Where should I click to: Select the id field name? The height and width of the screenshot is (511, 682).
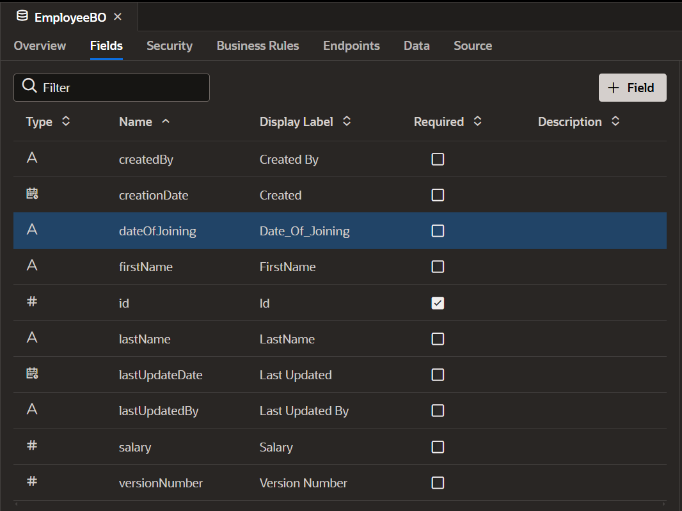(124, 303)
